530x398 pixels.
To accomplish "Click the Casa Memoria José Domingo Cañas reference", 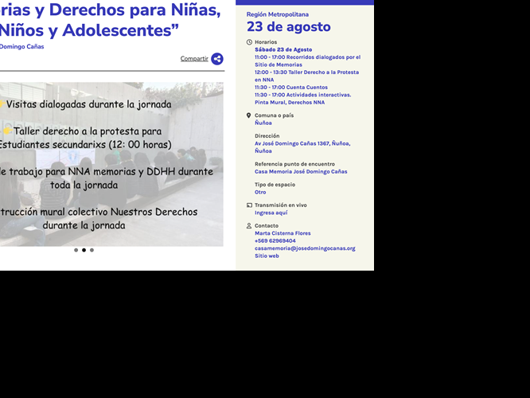I will [301, 172].
